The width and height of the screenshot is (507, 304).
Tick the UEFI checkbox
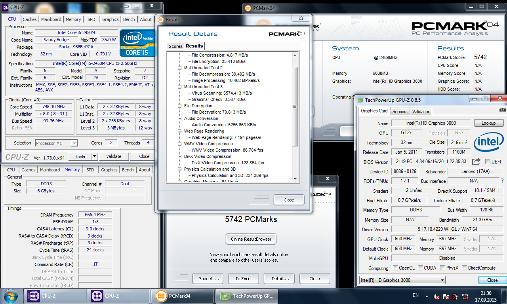[x=488, y=161]
